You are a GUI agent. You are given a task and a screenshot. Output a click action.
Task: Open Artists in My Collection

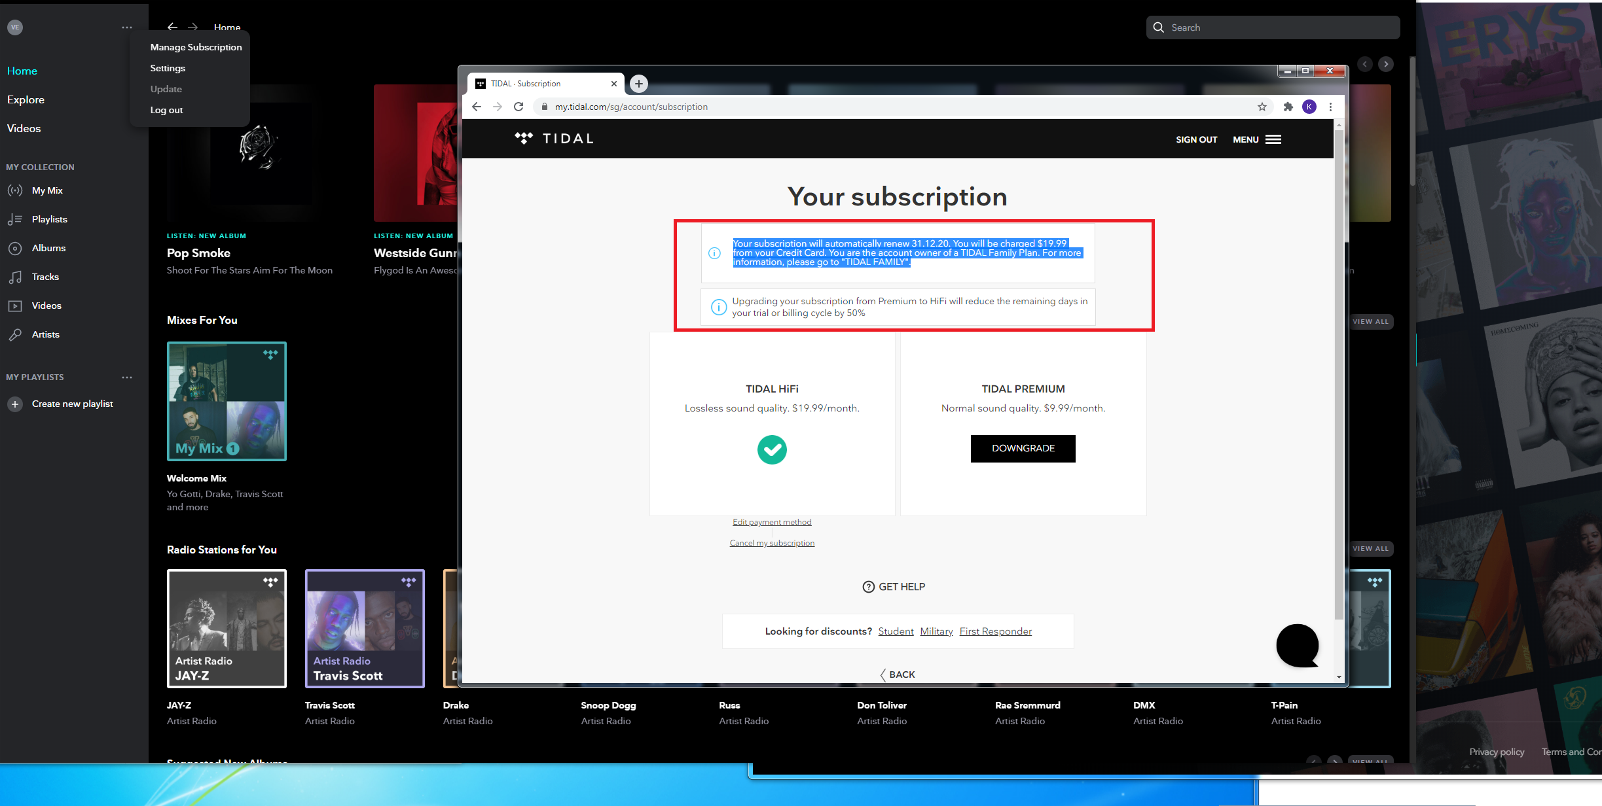coord(45,334)
